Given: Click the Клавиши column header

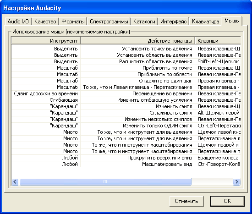Looking at the screenshot, I should coord(218,40).
